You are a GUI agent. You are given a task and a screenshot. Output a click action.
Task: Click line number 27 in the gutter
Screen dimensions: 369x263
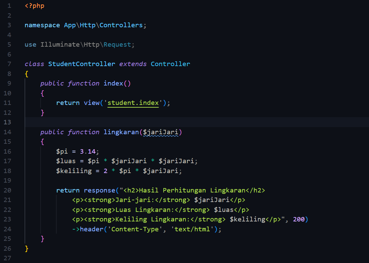(x=7, y=258)
